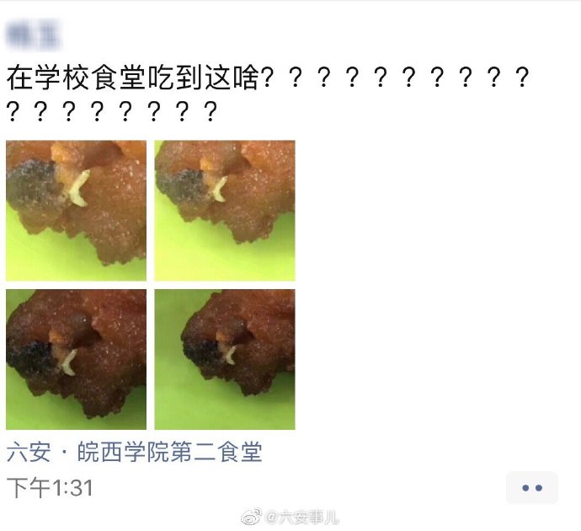Screen dimensions: 581x531
Task: Open the top-right food photo thumbnail
Action: 225,211
